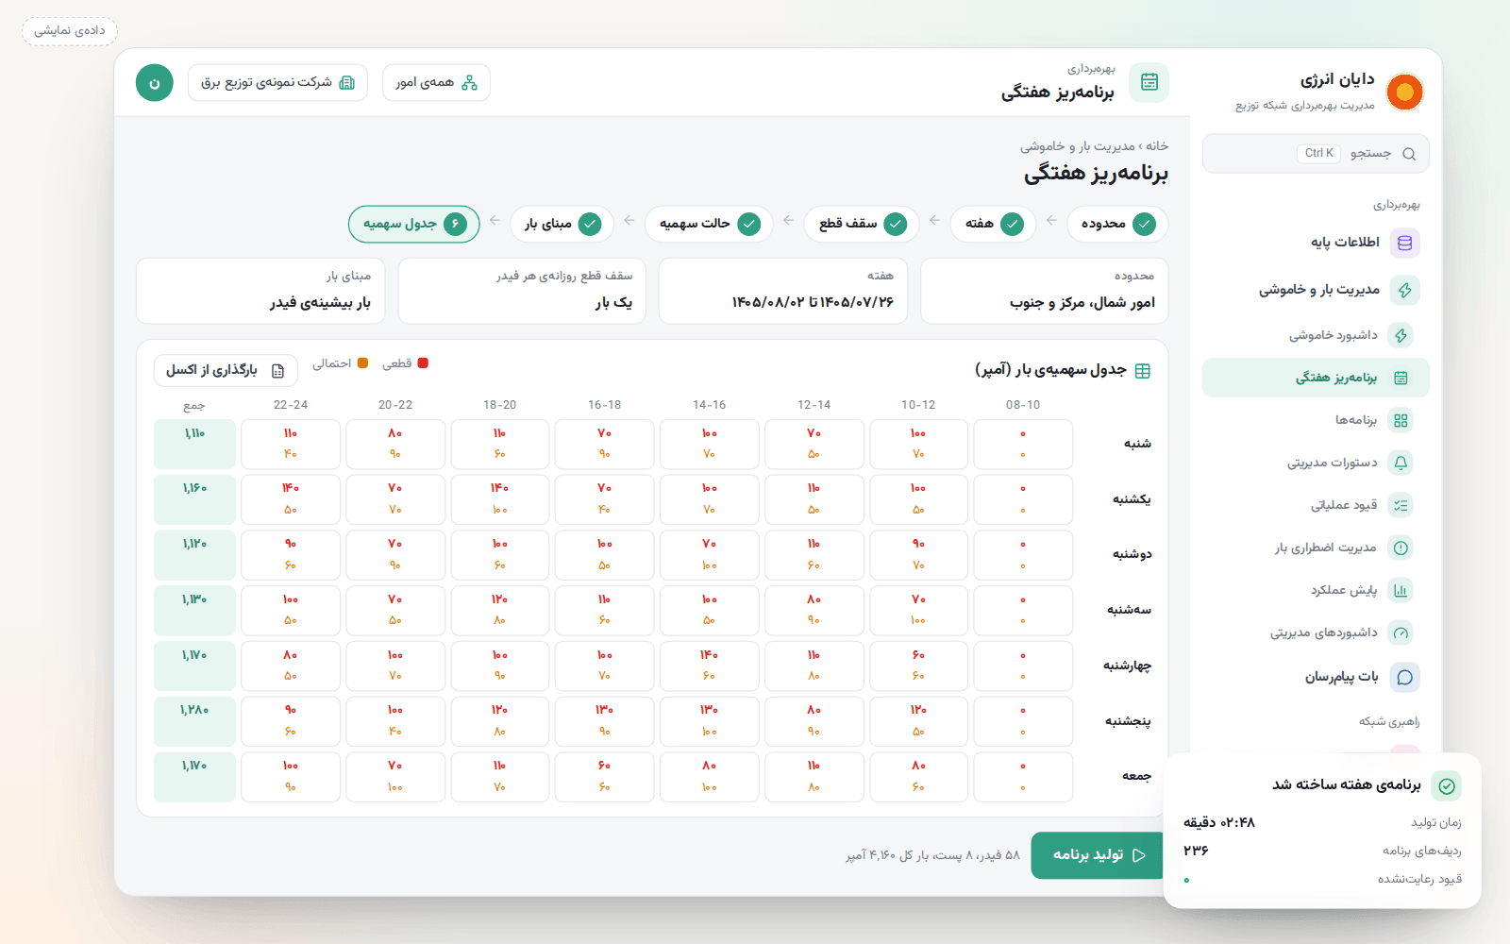Click red قطعی legend swatch
The image size is (1510, 944).
pos(423,363)
